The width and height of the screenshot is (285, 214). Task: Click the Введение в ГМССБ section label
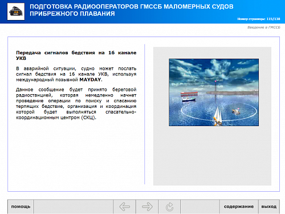pos(264,27)
